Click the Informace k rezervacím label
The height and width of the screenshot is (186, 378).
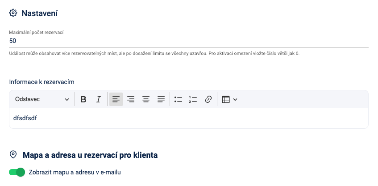tap(42, 82)
